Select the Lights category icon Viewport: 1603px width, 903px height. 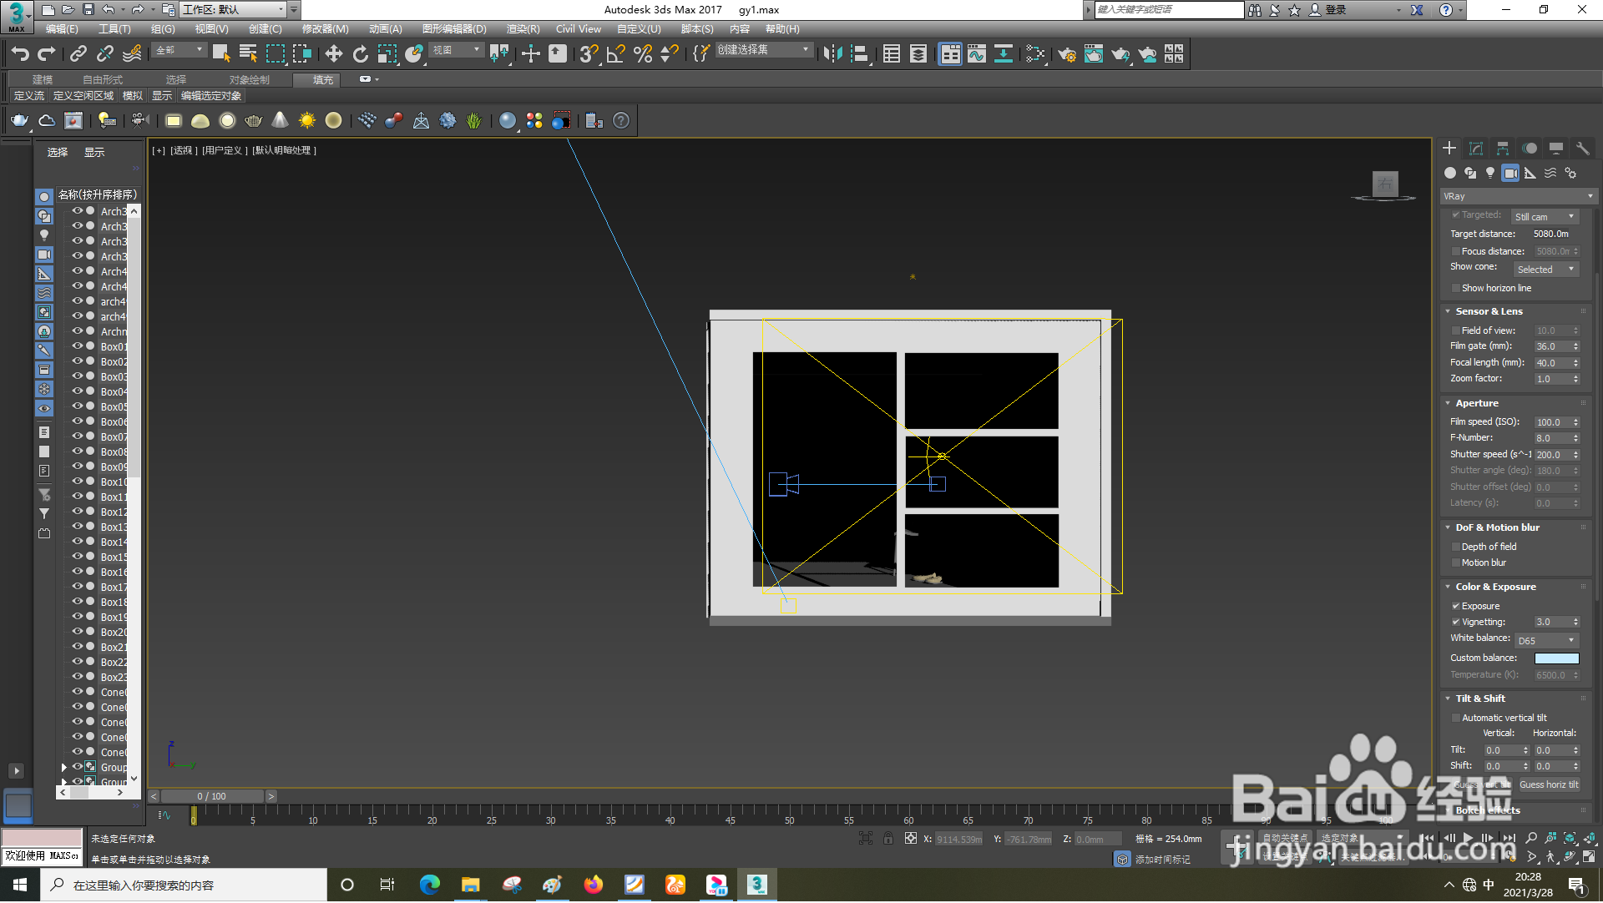click(1490, 173)
